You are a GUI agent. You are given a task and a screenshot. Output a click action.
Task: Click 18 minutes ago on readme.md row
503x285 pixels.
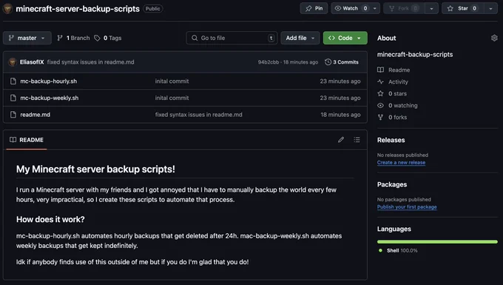340,115
